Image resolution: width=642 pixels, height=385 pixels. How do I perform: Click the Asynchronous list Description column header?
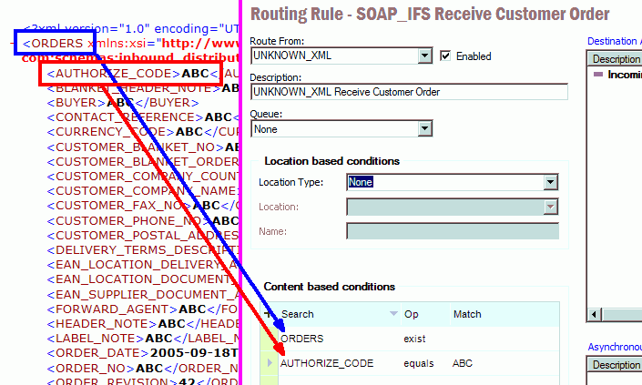(616, 365)
